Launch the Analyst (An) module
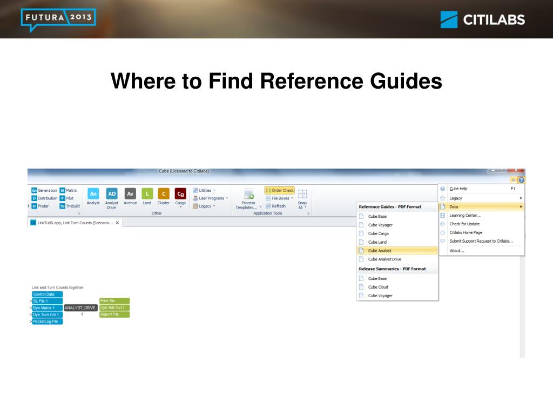The image size is (553, 415). [x=93, y=196]
